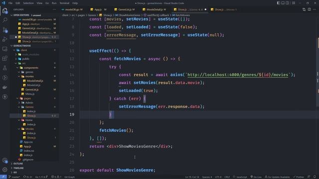
Task: Open the Testing flask view
Action: pyautogui.click(x=4, y=68)
